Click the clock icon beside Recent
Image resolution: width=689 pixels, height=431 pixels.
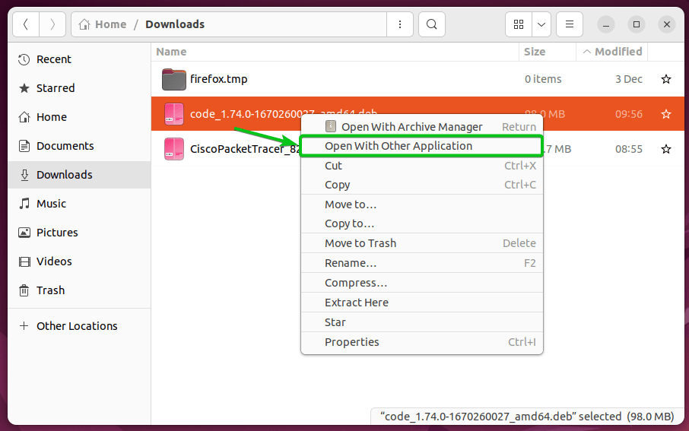coord(24,59)
